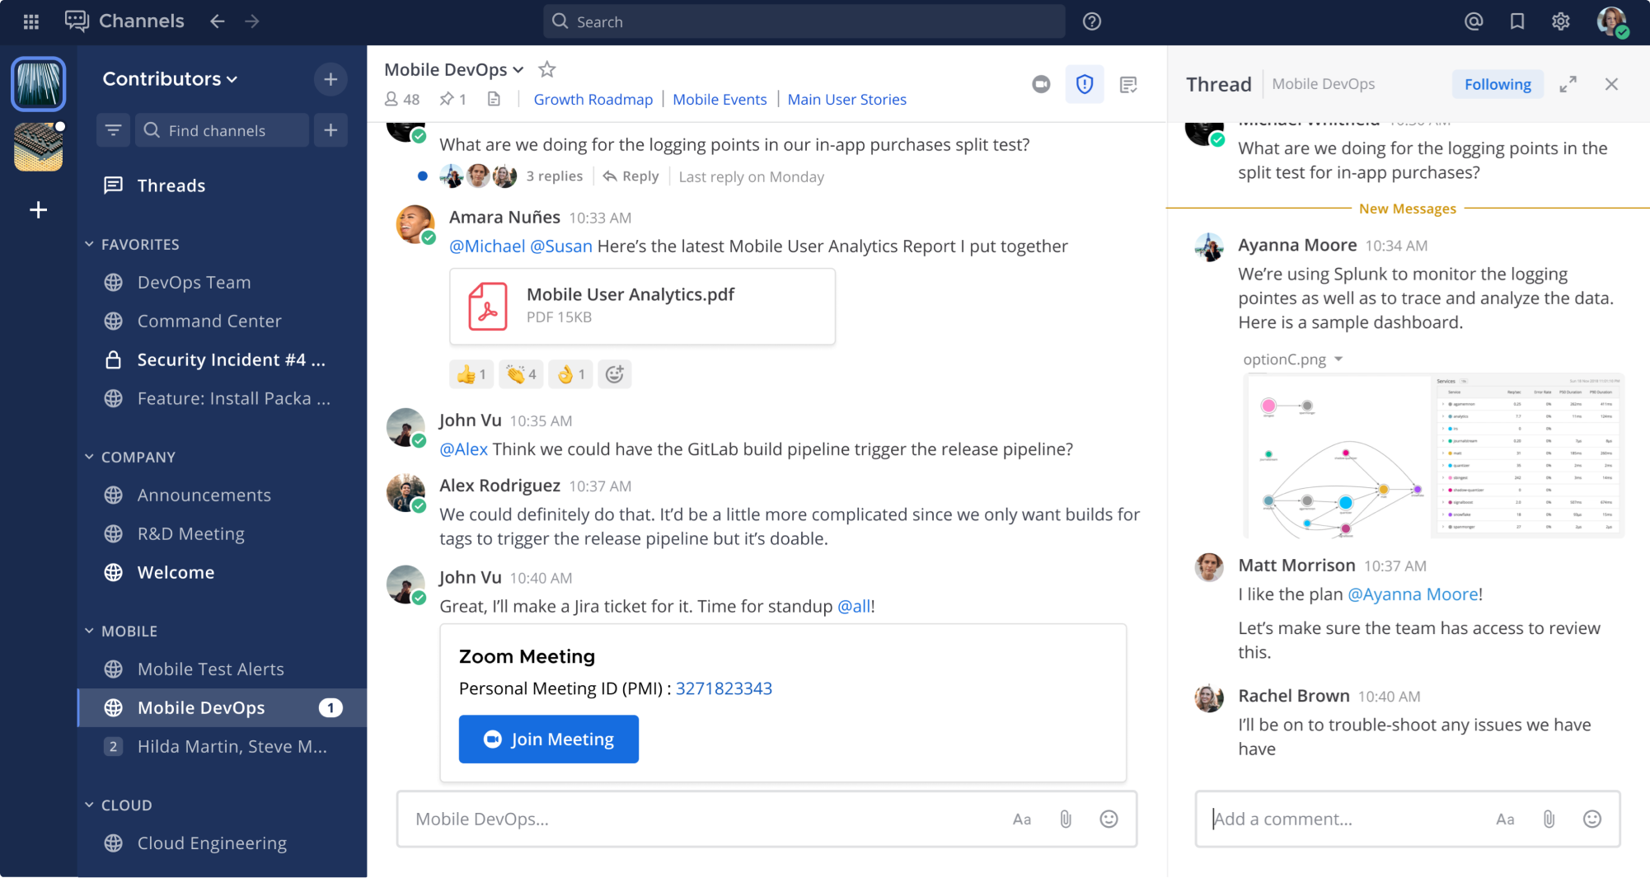The height and width of the screenshot is (878, 1650).
Task: Switch to the Growth Roadmap tab
Action: coord(593,99)
